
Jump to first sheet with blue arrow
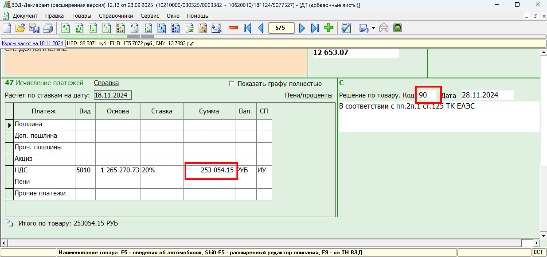247,28
